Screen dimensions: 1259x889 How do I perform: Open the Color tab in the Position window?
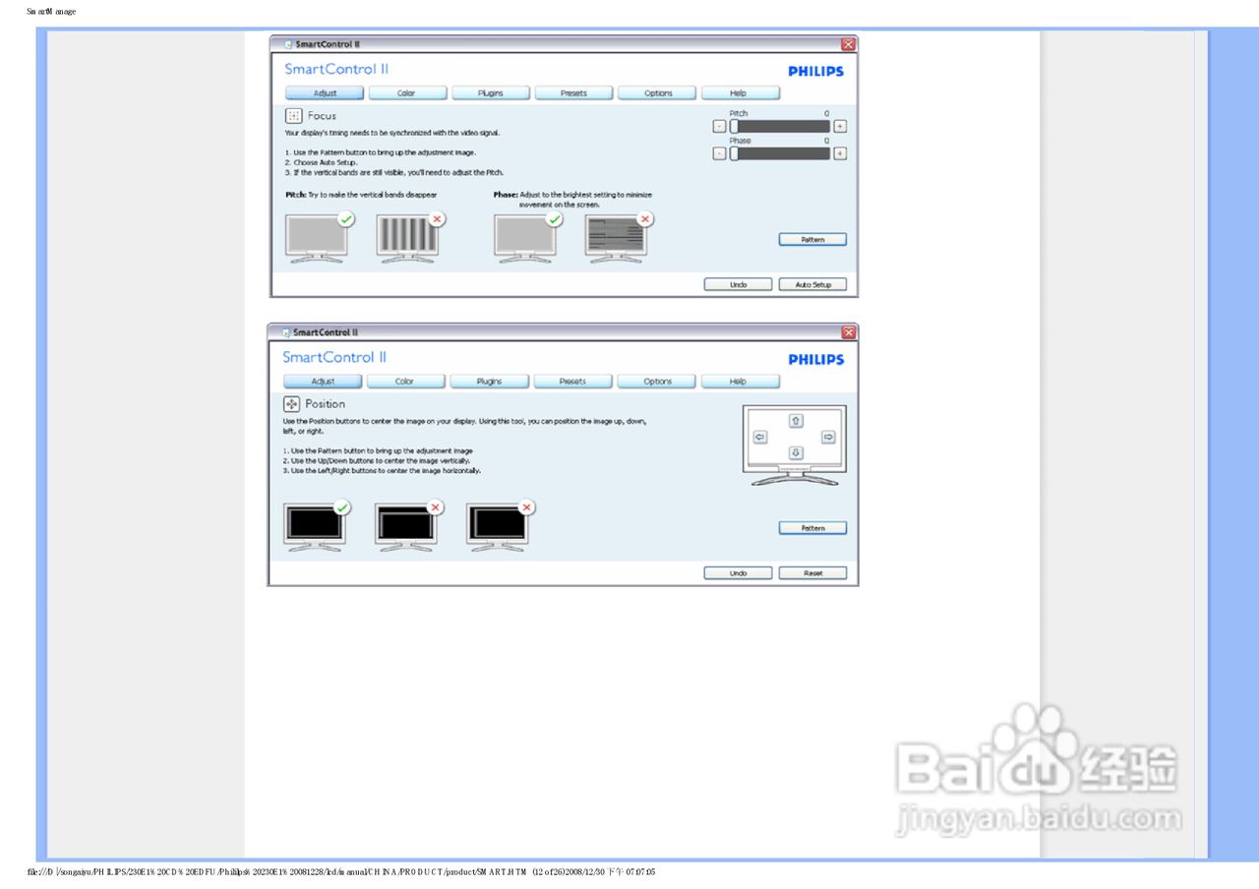pos(404,382)
